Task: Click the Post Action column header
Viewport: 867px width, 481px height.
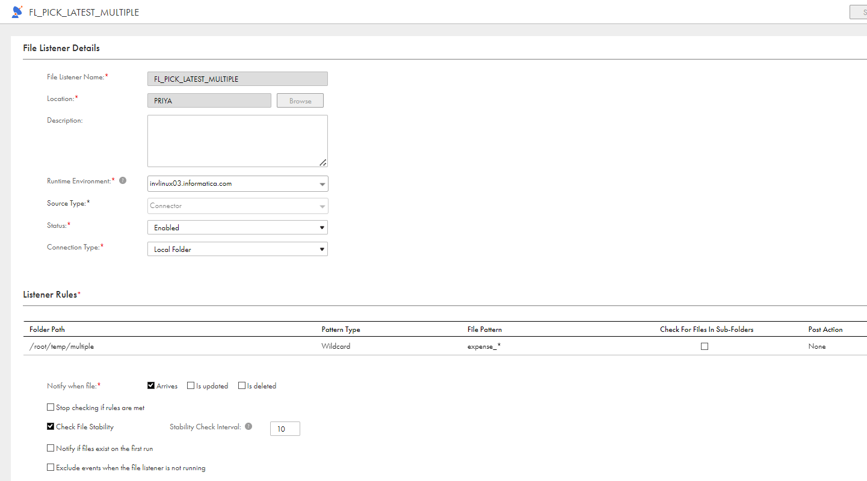Action: [x=825, y=329]
